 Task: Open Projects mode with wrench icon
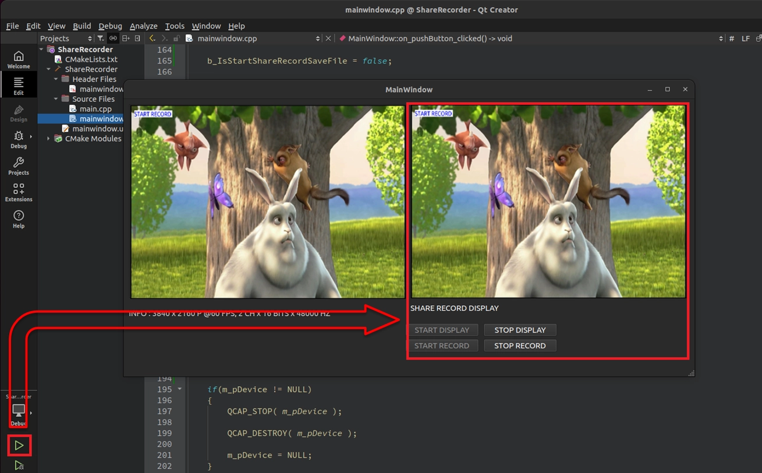point(19,166)
